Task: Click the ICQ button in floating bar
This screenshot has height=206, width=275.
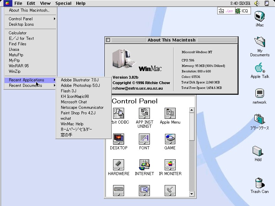Action: click(x=242, y=11)
